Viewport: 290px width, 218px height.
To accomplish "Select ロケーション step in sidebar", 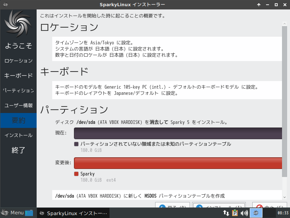I will [18, 61].
